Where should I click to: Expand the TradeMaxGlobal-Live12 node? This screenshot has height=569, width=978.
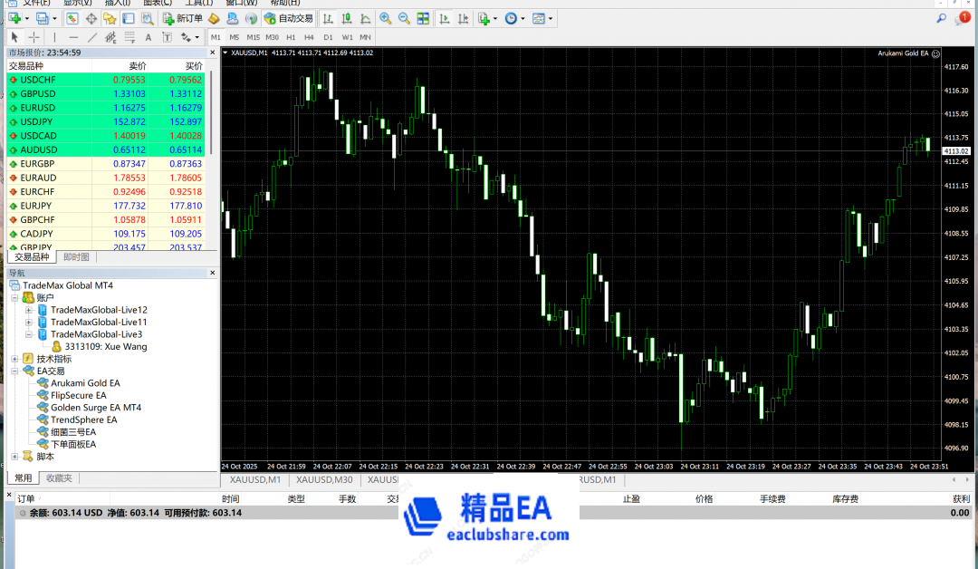(29, 310)
